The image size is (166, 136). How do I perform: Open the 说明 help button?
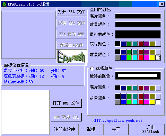91,129
